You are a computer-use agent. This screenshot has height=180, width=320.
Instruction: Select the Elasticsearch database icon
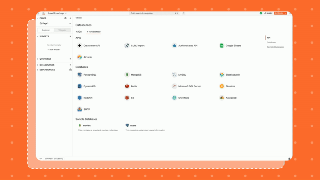tap(222, 75)
